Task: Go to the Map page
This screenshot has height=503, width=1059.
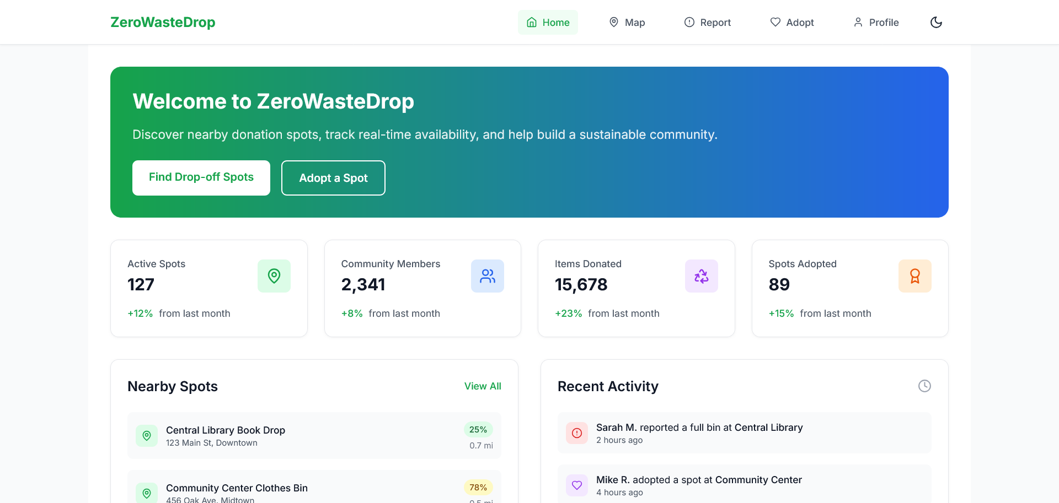Action: click(x=627, y=22)
